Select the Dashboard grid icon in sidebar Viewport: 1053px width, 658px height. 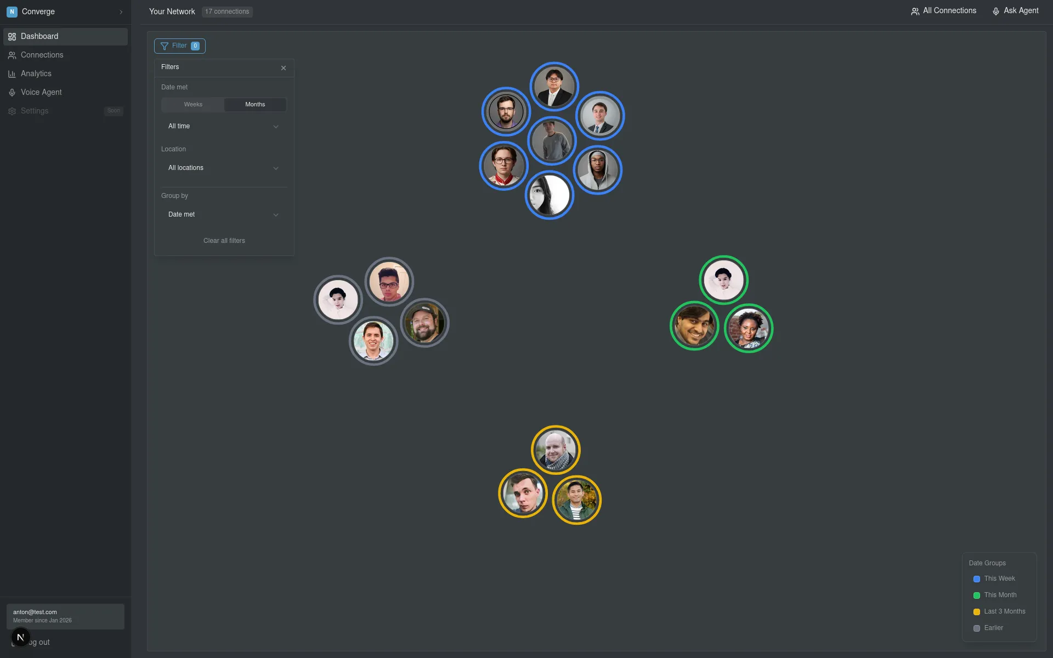(12, 36)
